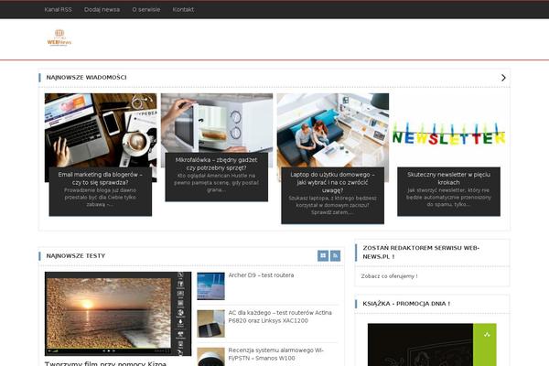Select Dodaj newsa in the top menu

[x=102, y=9]
